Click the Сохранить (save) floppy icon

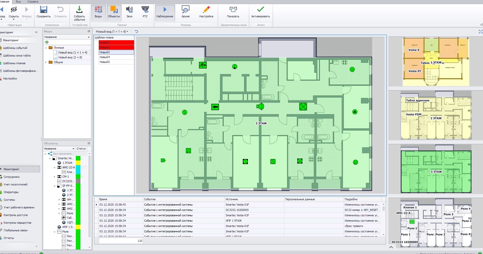click(x=43, y=10)
